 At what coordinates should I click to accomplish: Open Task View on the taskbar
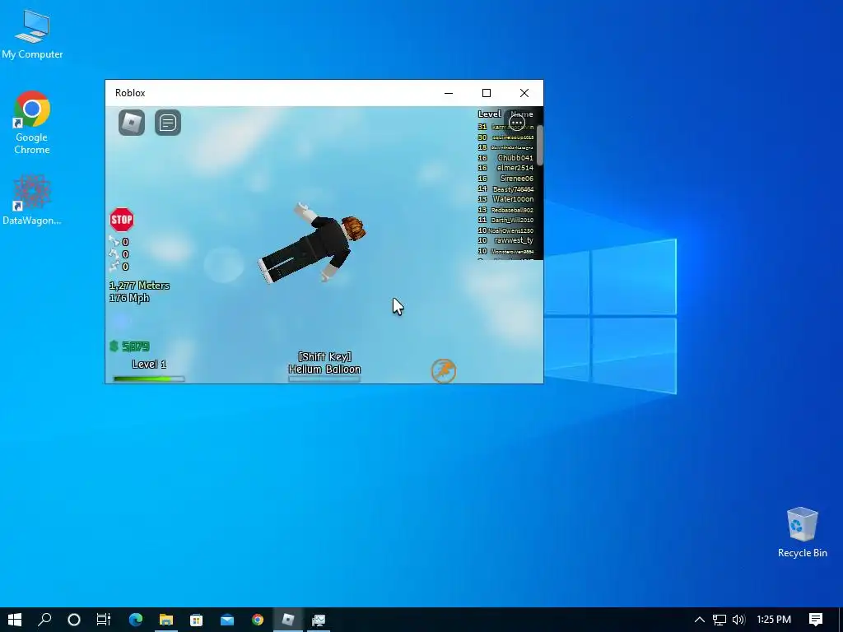(x=104, y=620)
